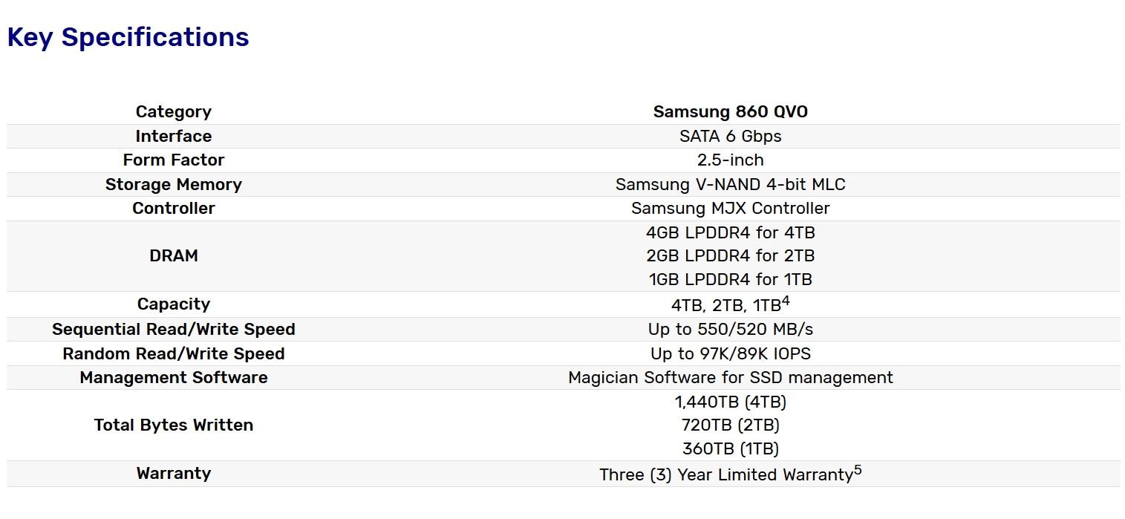
Task: Click the 360TB (1TB) endurance value
Action: [x=730, y=449]
